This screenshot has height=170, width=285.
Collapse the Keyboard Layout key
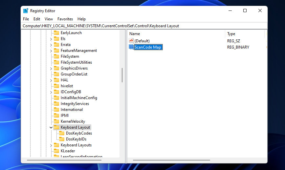[x=51, y=127]
